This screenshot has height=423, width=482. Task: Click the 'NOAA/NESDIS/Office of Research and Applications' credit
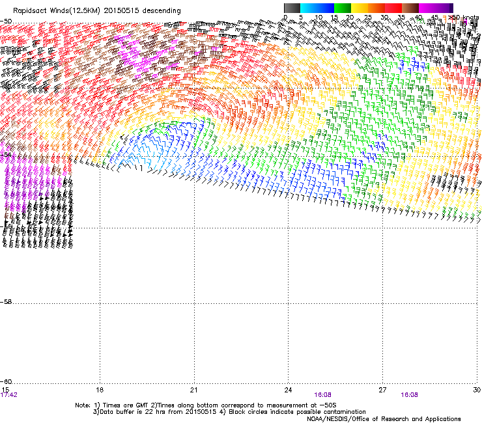click(384, 419)
